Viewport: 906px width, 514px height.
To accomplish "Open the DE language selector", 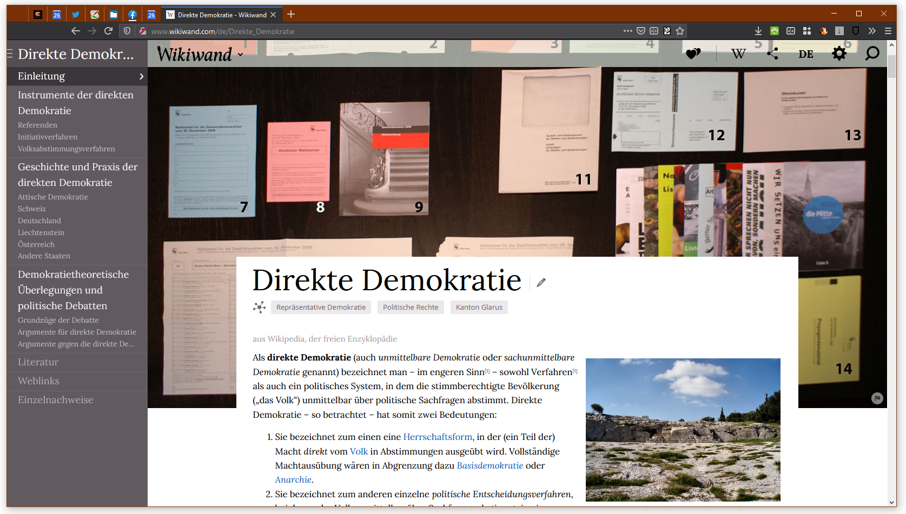I will [x=806, y=54].
